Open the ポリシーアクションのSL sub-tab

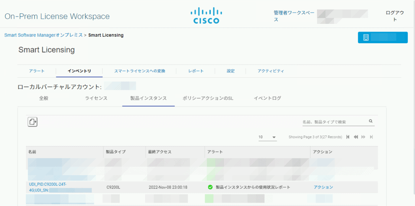[x=208, y=98]
